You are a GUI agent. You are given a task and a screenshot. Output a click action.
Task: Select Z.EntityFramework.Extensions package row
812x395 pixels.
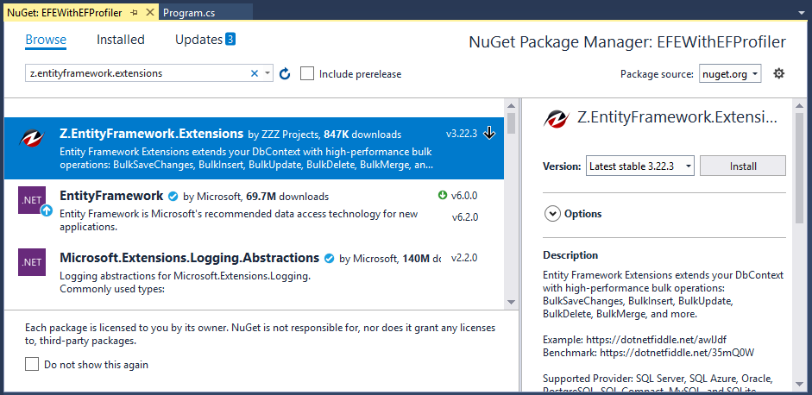(x=254, y=148)
